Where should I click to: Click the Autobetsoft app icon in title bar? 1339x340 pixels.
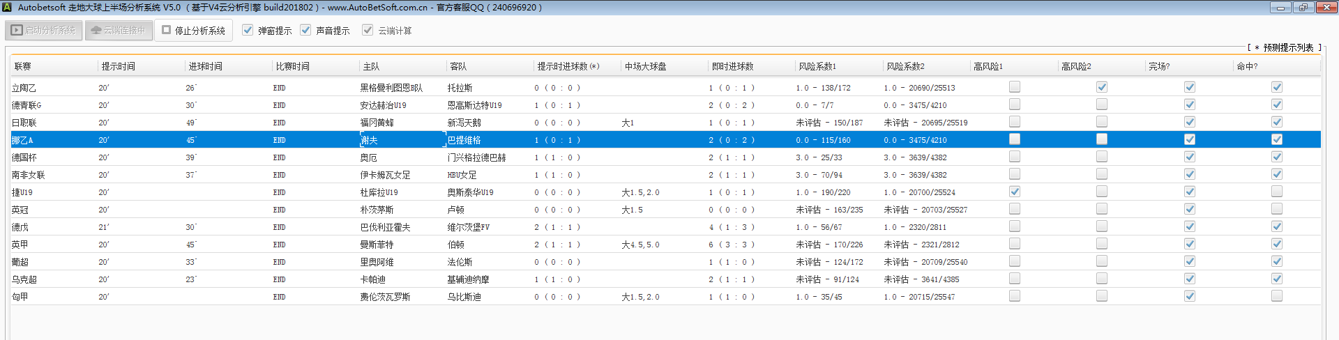point(7,7)
